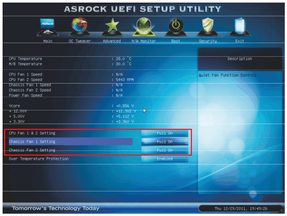Select the Chassis Fan 2 Setting row
Image resolution: width=287 pixels, height=216 pixels.
(32, 150)
